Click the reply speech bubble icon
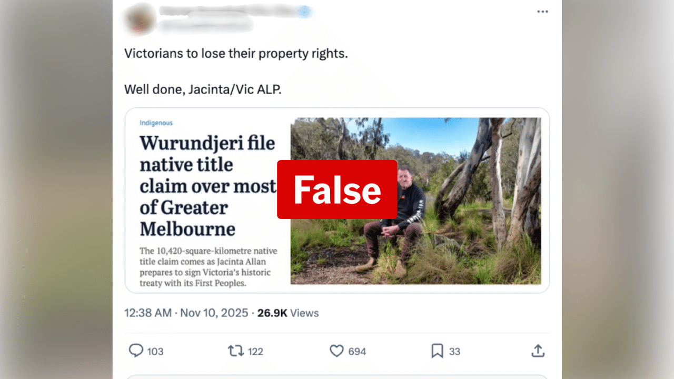Screen dimensions: 674x379 (136, 351)
